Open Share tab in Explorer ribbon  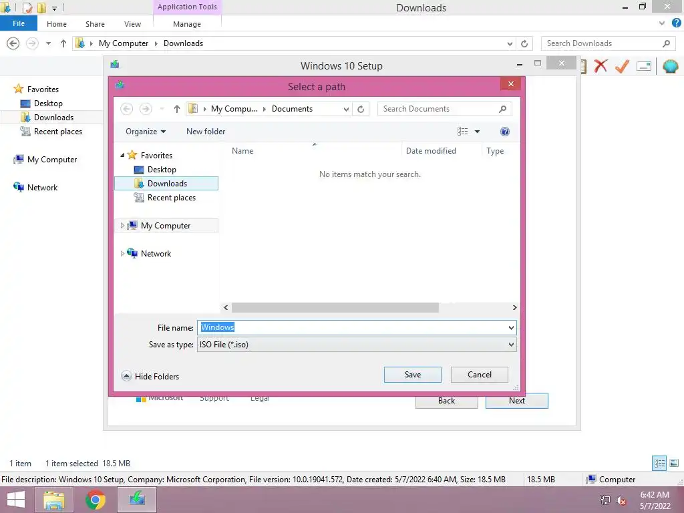[x=95, y=24]
